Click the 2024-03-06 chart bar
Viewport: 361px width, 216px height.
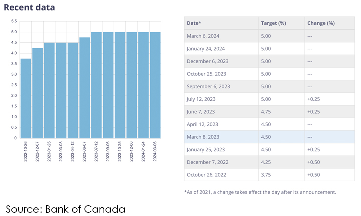click(155, 85)
